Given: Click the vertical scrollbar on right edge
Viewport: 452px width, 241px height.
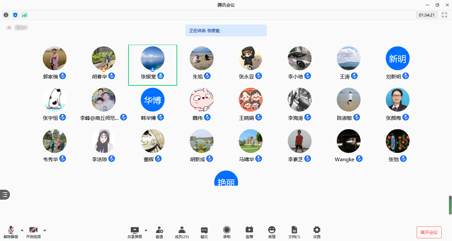Looking at the screenshot, I should [450, 205].
